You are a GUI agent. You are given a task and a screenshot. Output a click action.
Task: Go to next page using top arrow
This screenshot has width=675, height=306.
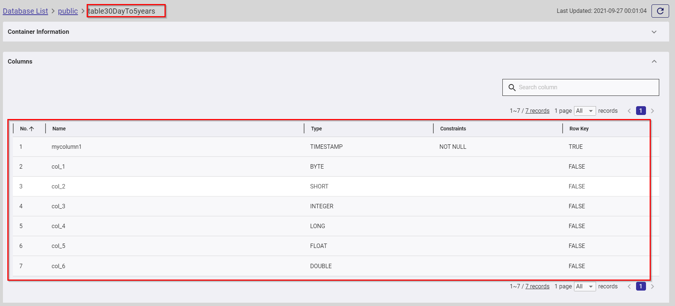pyautogui.click(x=653, y=111)
